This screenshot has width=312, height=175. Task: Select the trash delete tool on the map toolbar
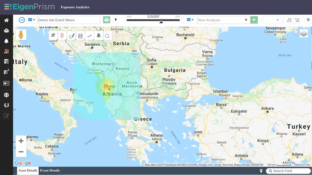point(62,35)
